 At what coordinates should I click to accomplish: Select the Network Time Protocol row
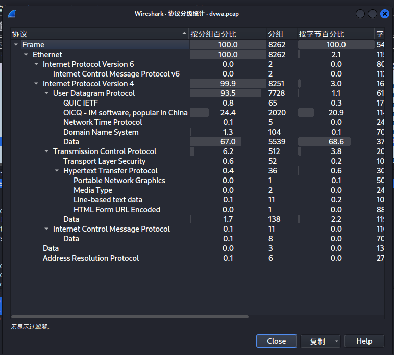198,122
